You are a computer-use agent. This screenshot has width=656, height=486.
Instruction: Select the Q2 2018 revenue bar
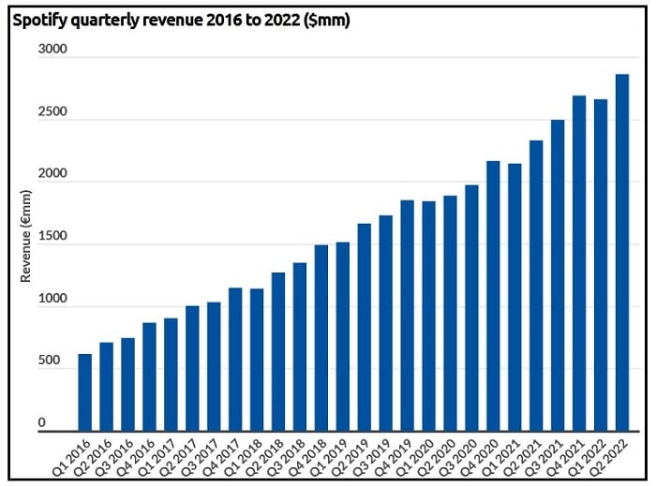click(278, 352)
